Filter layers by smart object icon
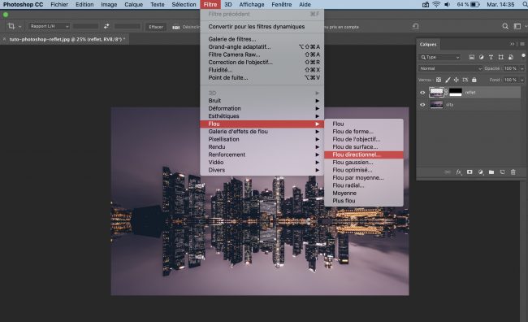The height and width of the screenshot is (322, 528). pyautogui.click(x=511, y=57)
